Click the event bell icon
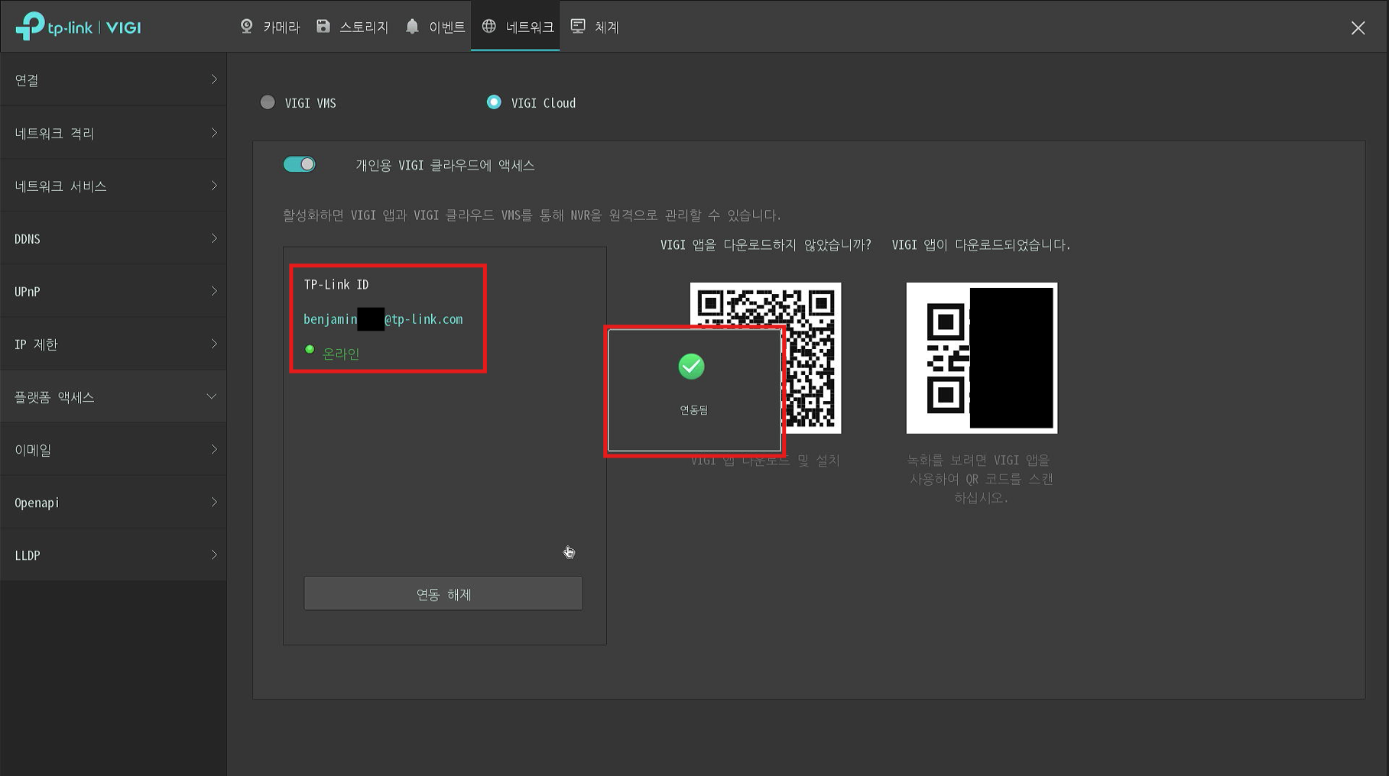1389x776 pixels. pyautogui.click(x=412, y=27)
